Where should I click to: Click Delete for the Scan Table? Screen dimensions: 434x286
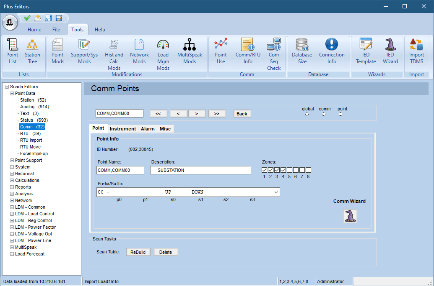[x=166, y=252]
